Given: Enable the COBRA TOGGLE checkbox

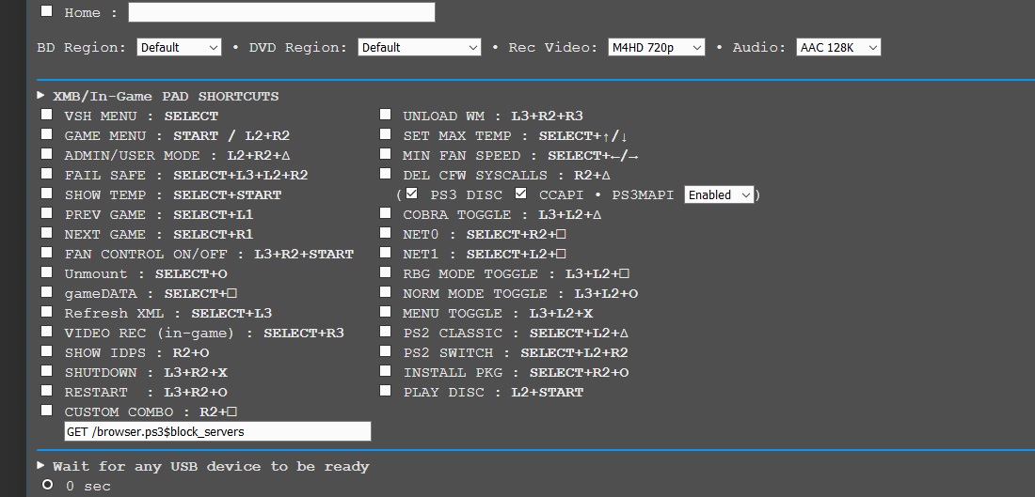Looking at the screenshot, I should point(386,213).
